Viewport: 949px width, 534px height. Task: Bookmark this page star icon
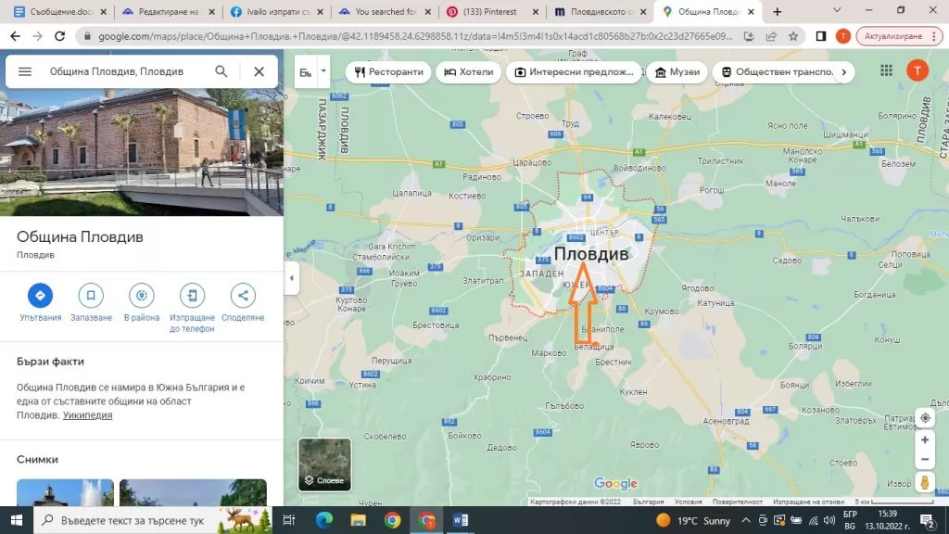tap(793, 36)
